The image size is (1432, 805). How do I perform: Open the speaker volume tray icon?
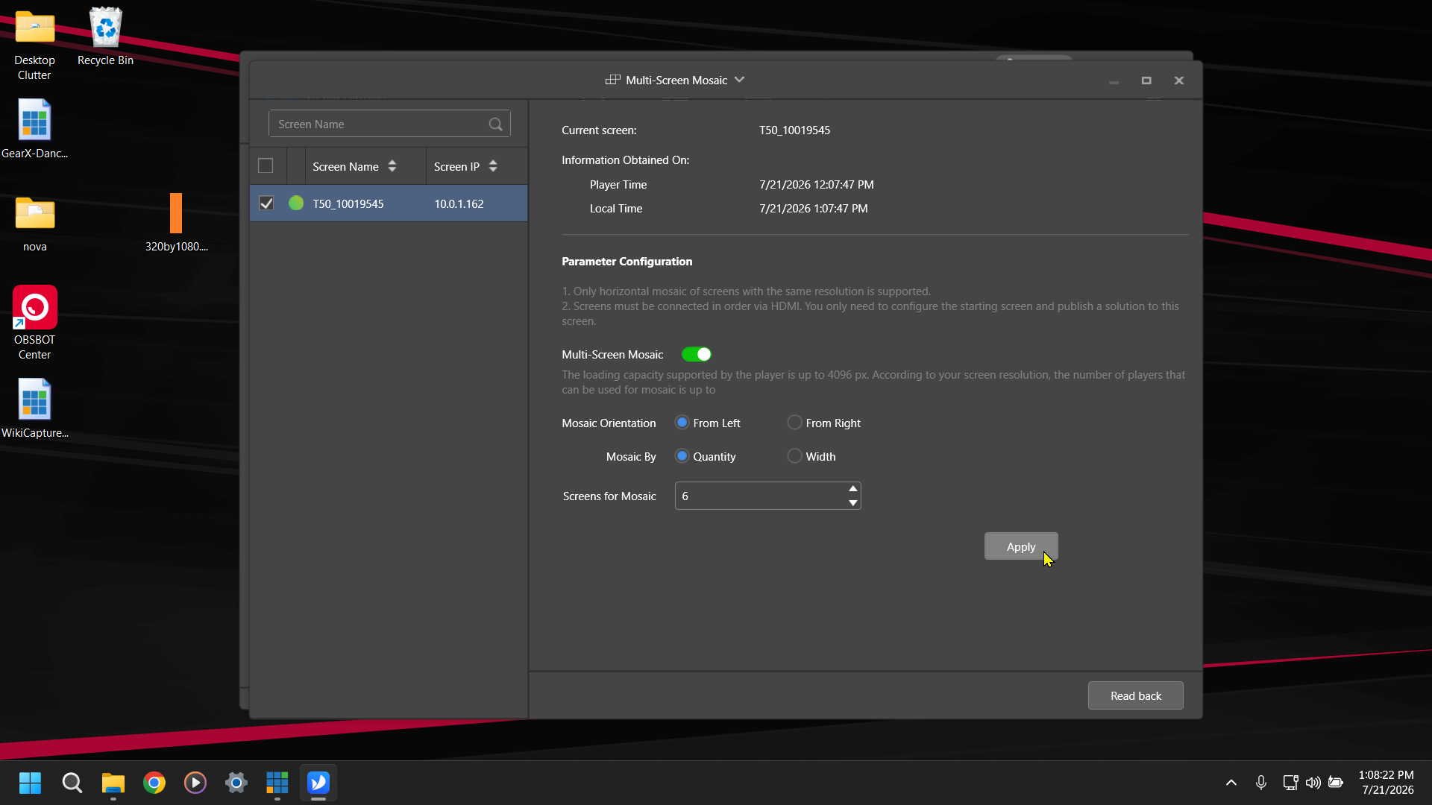click(x=1313, y=783)
